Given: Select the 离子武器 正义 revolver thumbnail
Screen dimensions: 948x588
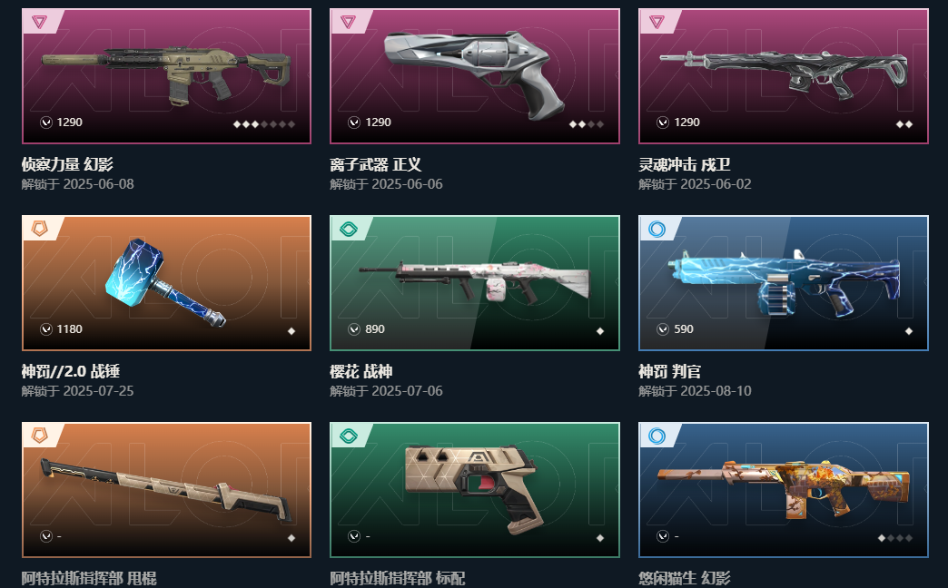Looking at the screenshot, I should coord(475,76).
